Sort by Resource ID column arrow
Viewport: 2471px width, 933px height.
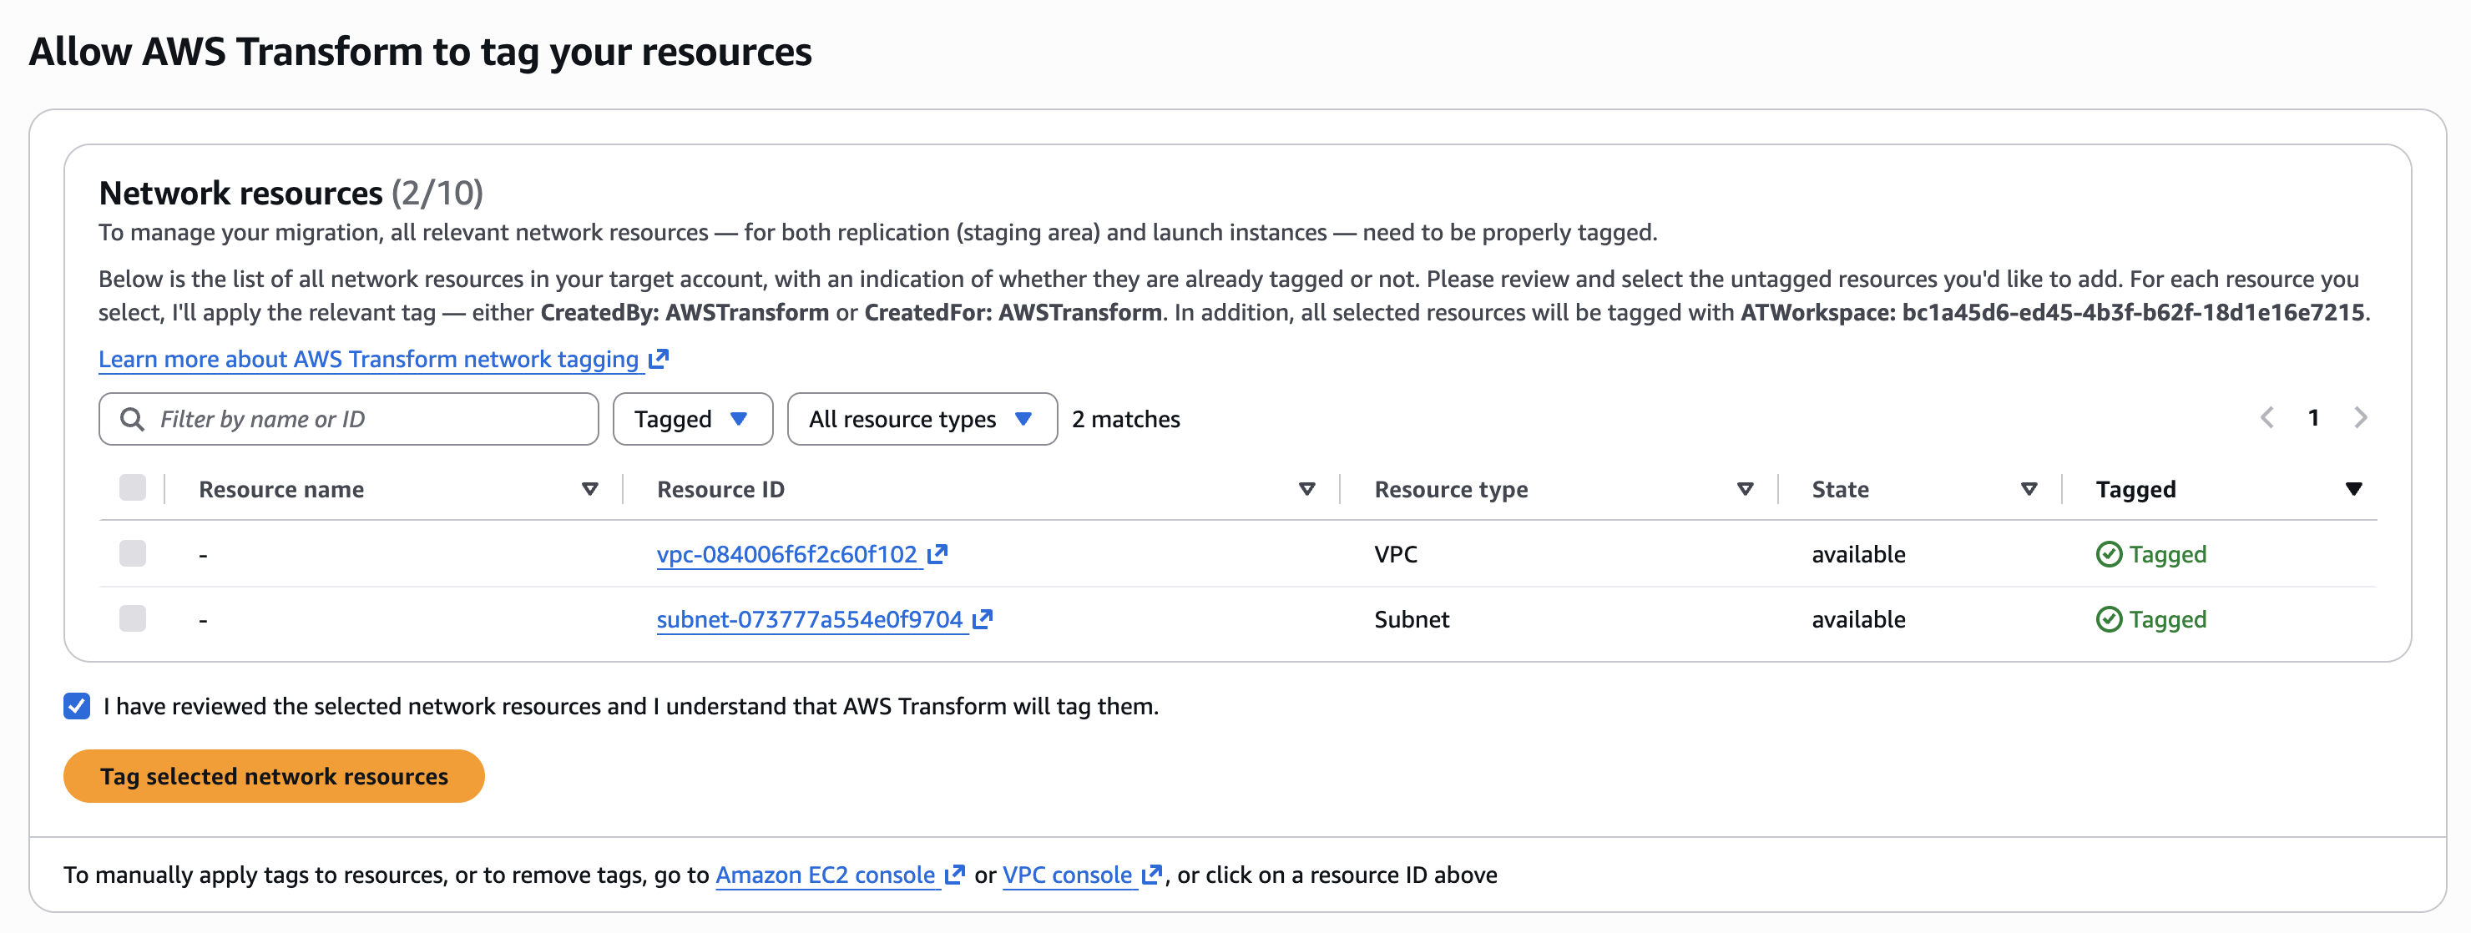[1306, 489]
